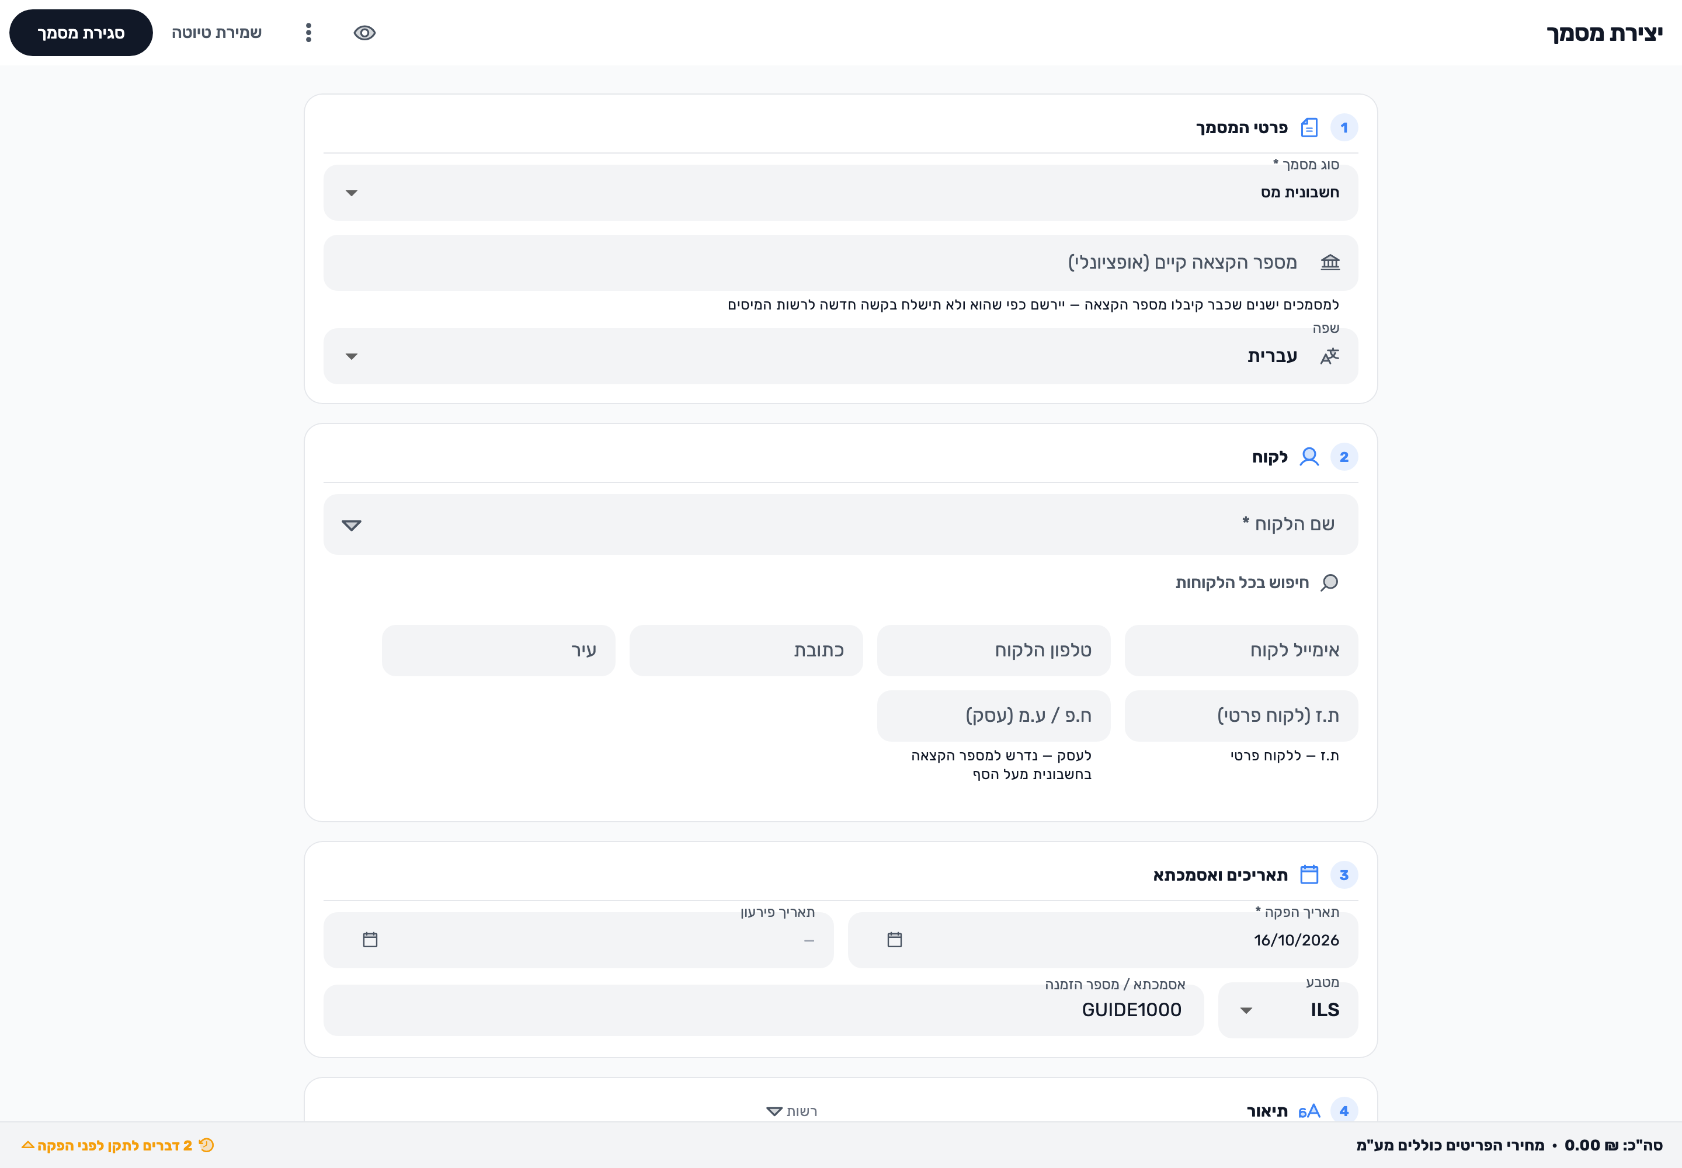Click the step 1 number badge
The width and height of the screenshot is (1682, 1168).
point(1344,128)
